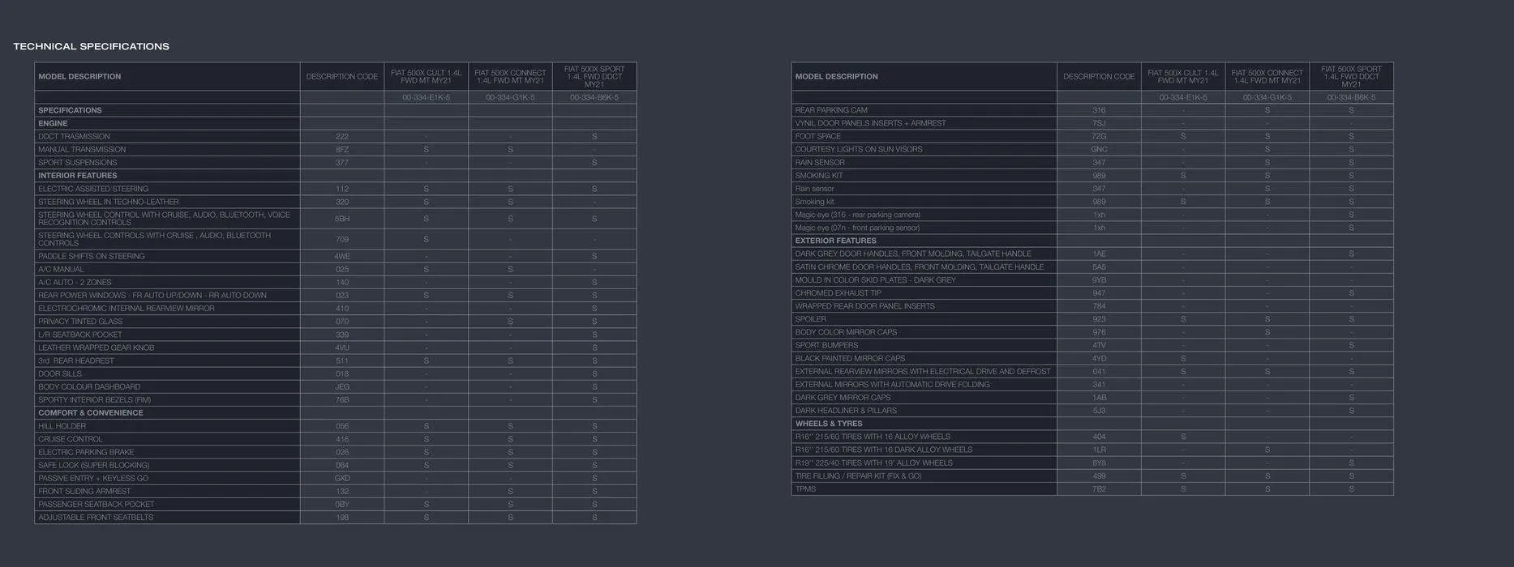Select description code 4WE cell
The width and height of the screenshot is (1514, 567).
[342, 256]
